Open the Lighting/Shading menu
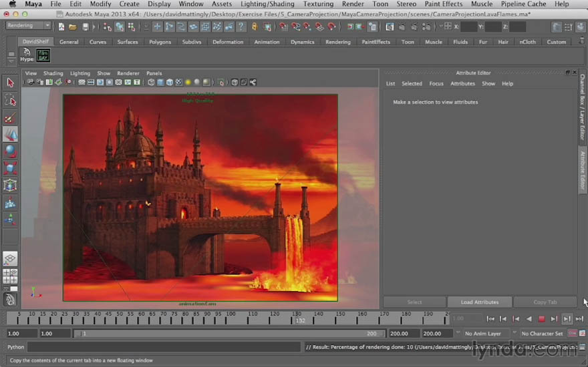Image resolution: width=588 pixels, height=367 pixels. (x=267, y=4)
